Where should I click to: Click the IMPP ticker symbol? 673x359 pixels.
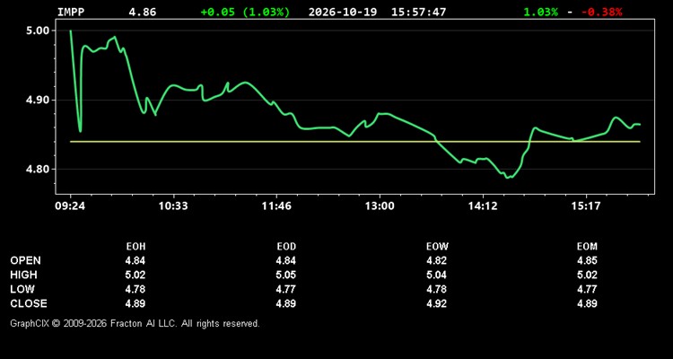pos(71,12)
